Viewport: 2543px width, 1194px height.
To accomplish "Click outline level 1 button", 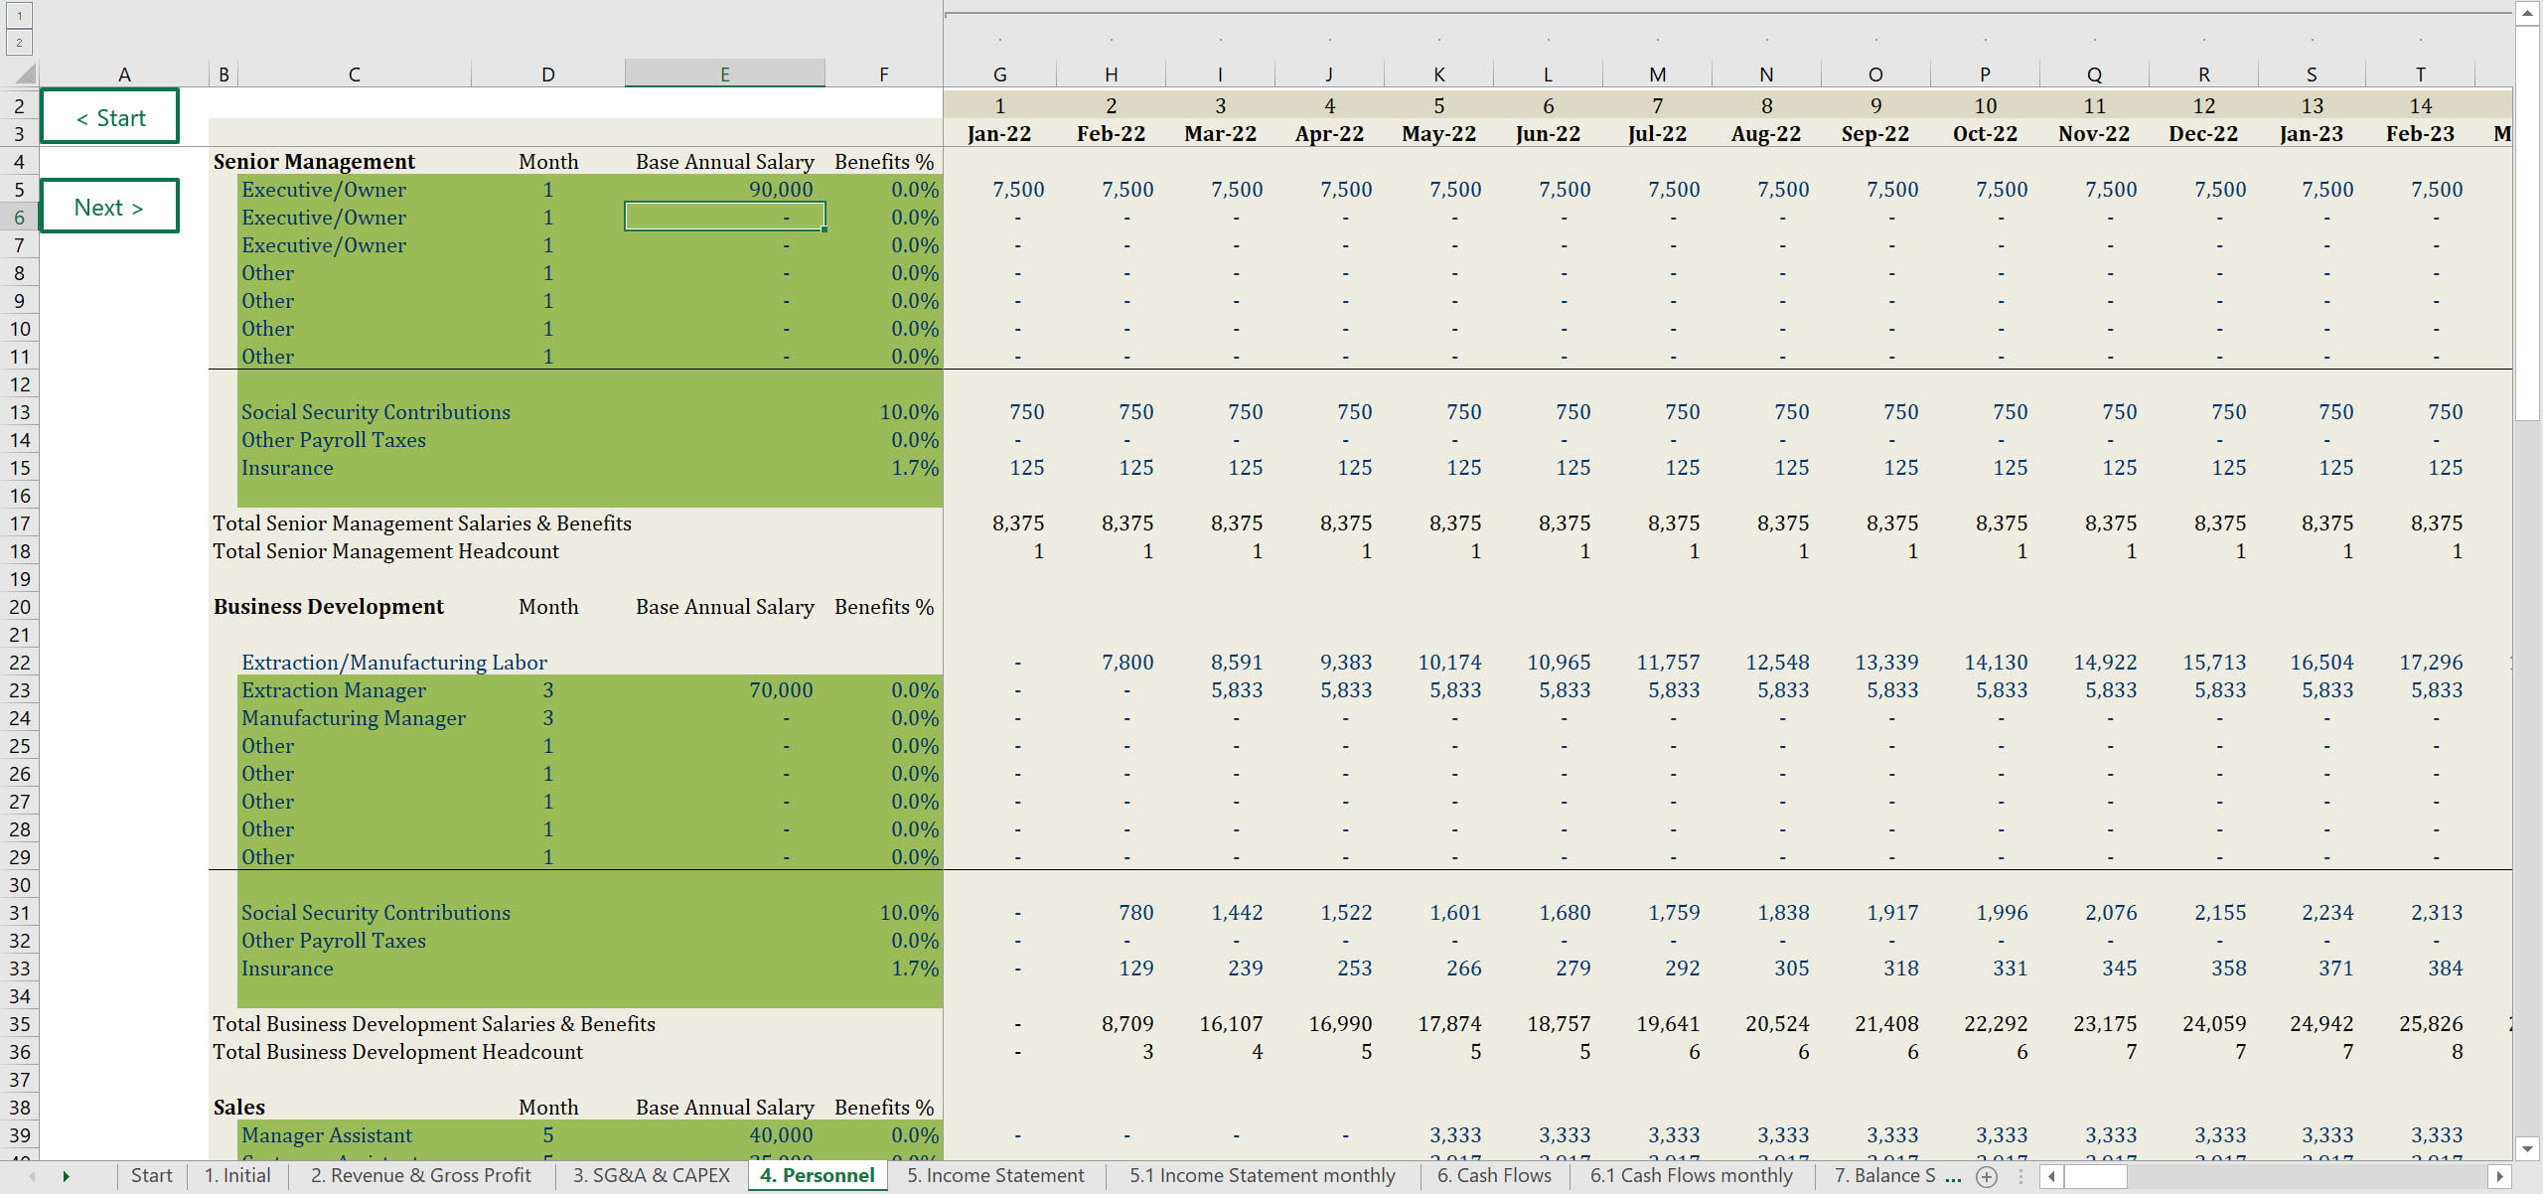I will click(x=19, y=16).
